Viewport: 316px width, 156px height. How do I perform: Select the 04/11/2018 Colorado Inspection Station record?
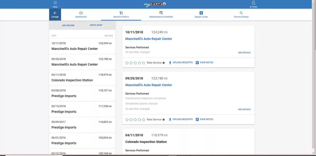[x=82, y=78]
